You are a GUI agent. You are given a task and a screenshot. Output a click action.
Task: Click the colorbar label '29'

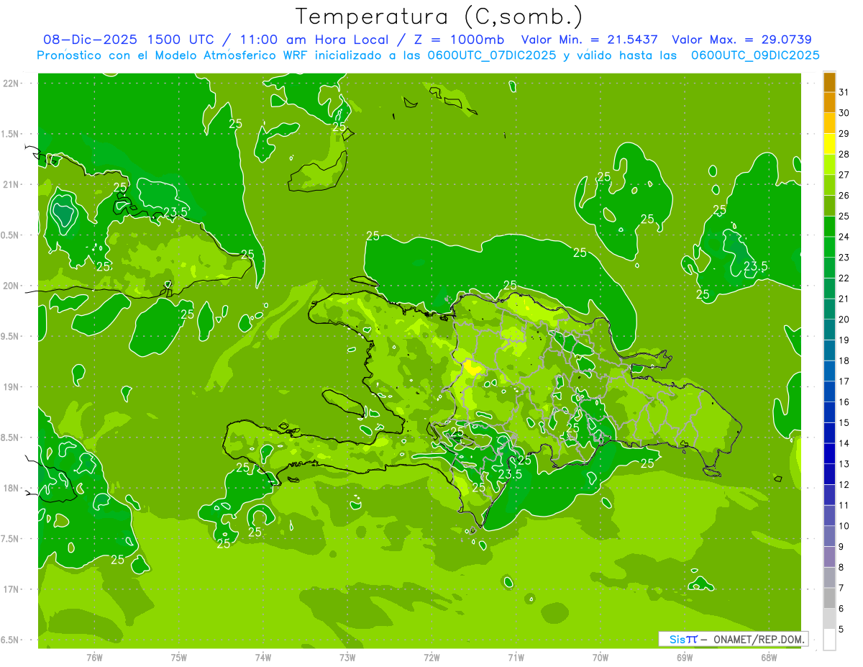click(x=844, y=134)
